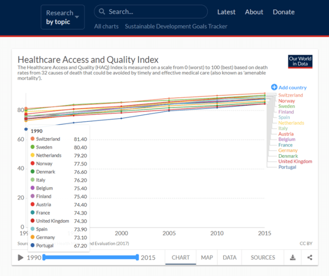Image resolution: width=329 pixels, height=276 pixels.
Task: Click the timeline slider's 2015 end handle
Action: (x=137, y=257)
